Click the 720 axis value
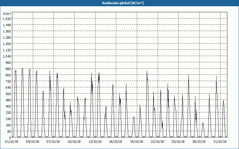This screenshot has height=149, width=239. (9, 81)
